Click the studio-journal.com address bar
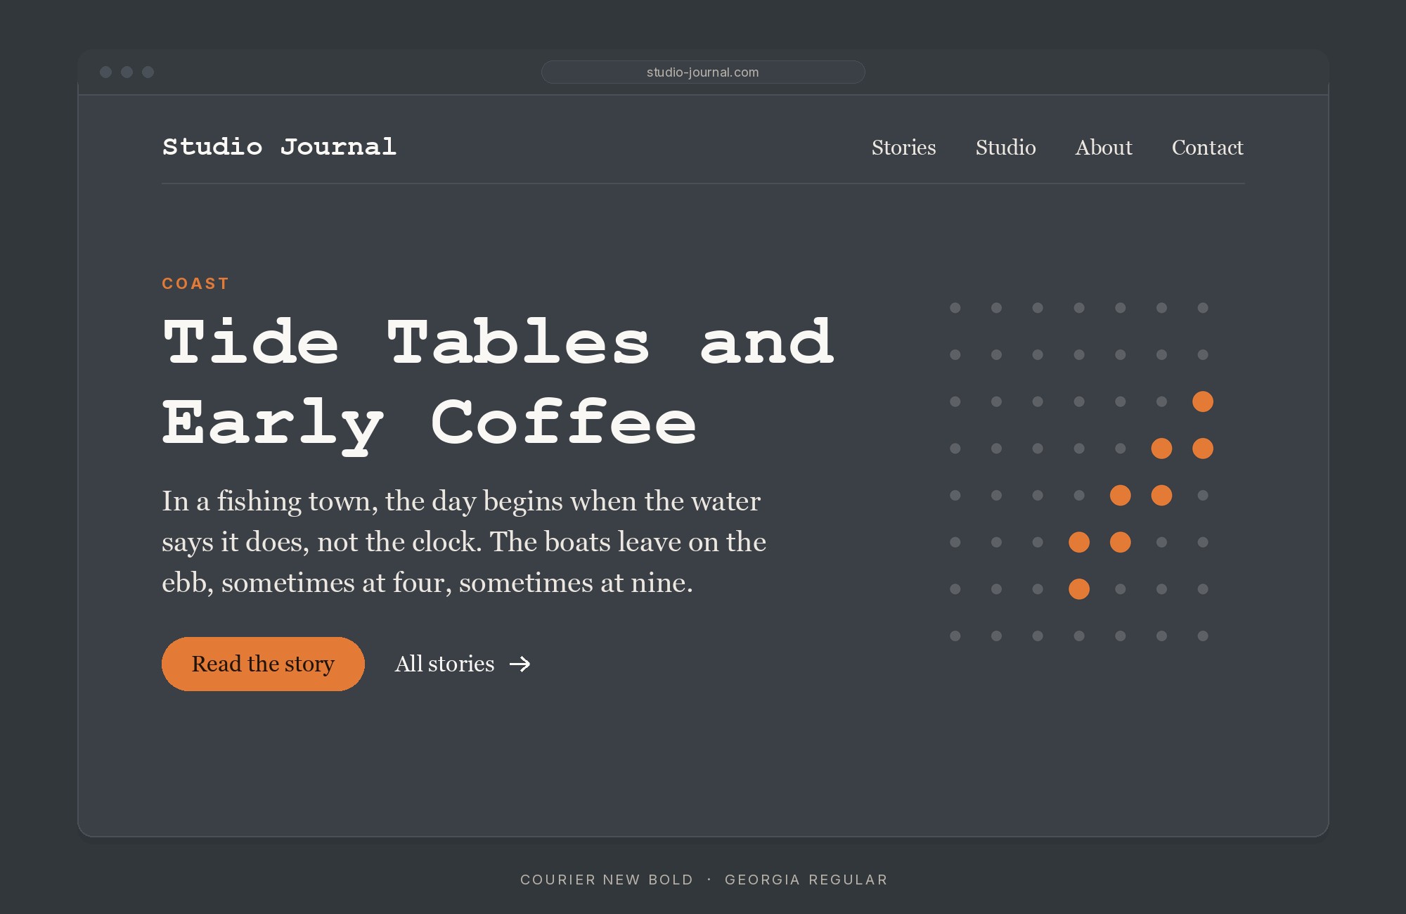 pyautogui.click(x=703, y=72)
